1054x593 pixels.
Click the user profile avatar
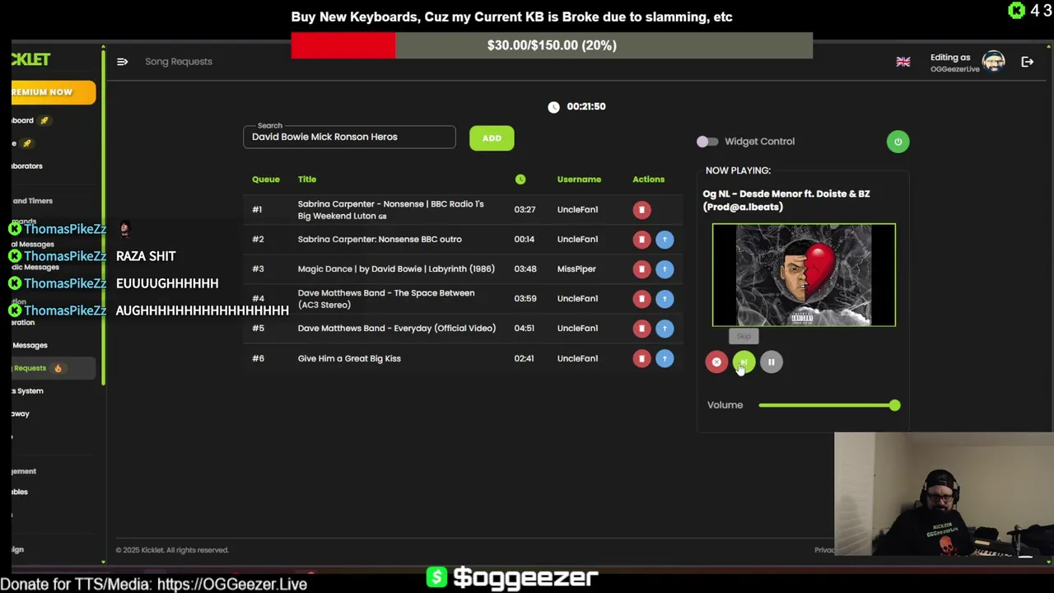click(x=993, y=62)
